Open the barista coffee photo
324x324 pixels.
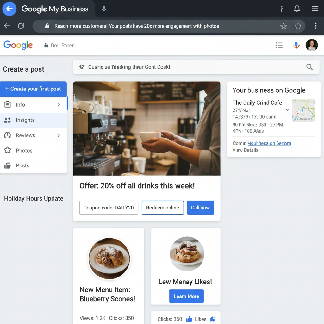point(147,128)
